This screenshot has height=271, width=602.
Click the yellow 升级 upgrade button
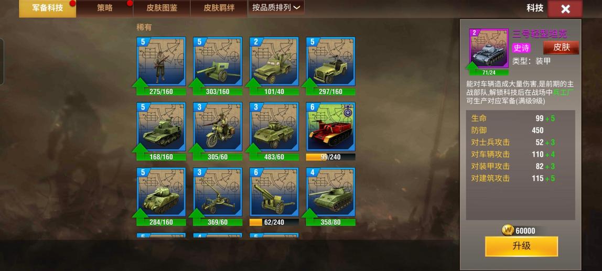click(521, 246)
